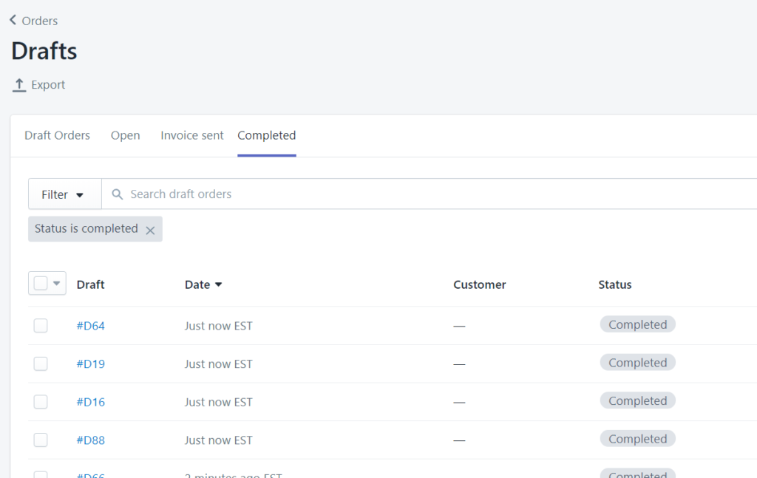Image resolution: width=757 pixels, height=478 pixels.
Task: Select the checkbox beside draft #D19
Action: [x=41, y=363]
